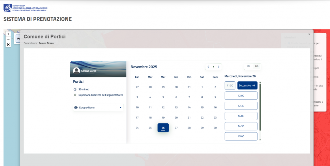Screen dimensions: 330x166
Task: Select the 11:30 time slot
Action: click(230, 86)
